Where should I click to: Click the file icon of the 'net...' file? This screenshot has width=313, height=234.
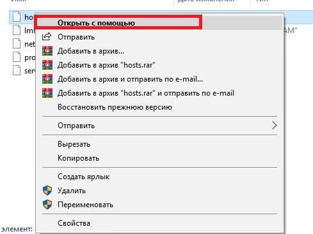[17, 43]
